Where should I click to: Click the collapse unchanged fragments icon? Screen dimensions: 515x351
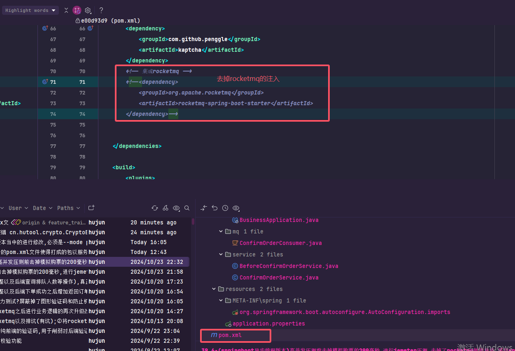point(66,10)
